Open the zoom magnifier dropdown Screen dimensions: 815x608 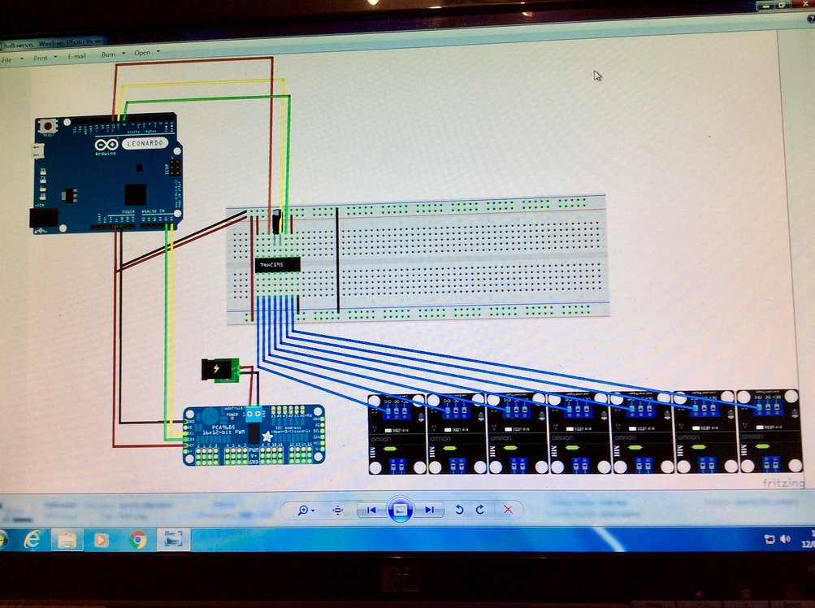[x=306, y=510]
